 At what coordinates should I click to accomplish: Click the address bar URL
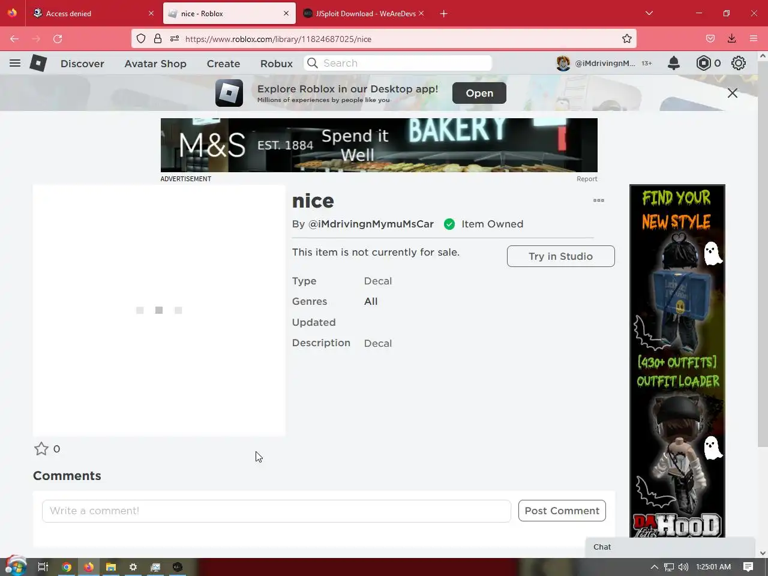click(x=278, y=39)
